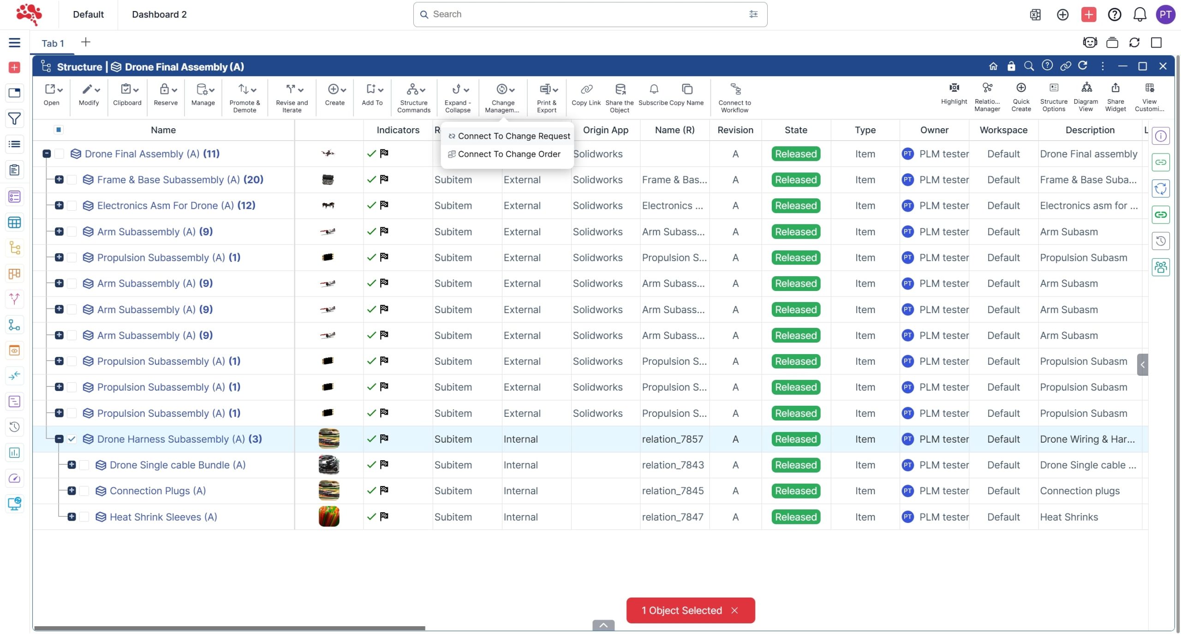
Task: Open the Relations Manager icon
Action: point(987,88)
